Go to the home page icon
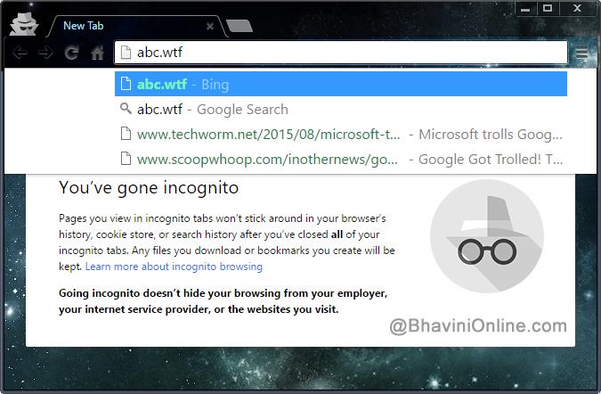This screenshot has height=394, width=601. [x=97, y=53]
